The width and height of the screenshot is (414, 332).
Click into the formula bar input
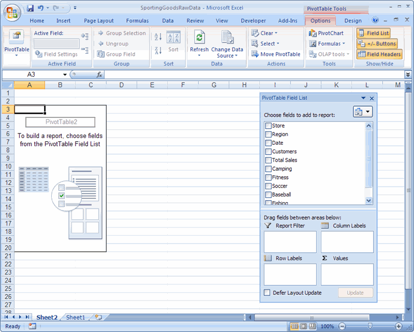(x=254, y=74)
